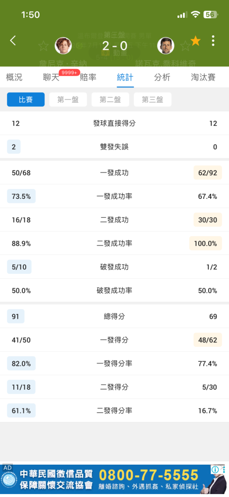
Task: Toggle the yellow favorite star
Action: [x=195, y=41]
